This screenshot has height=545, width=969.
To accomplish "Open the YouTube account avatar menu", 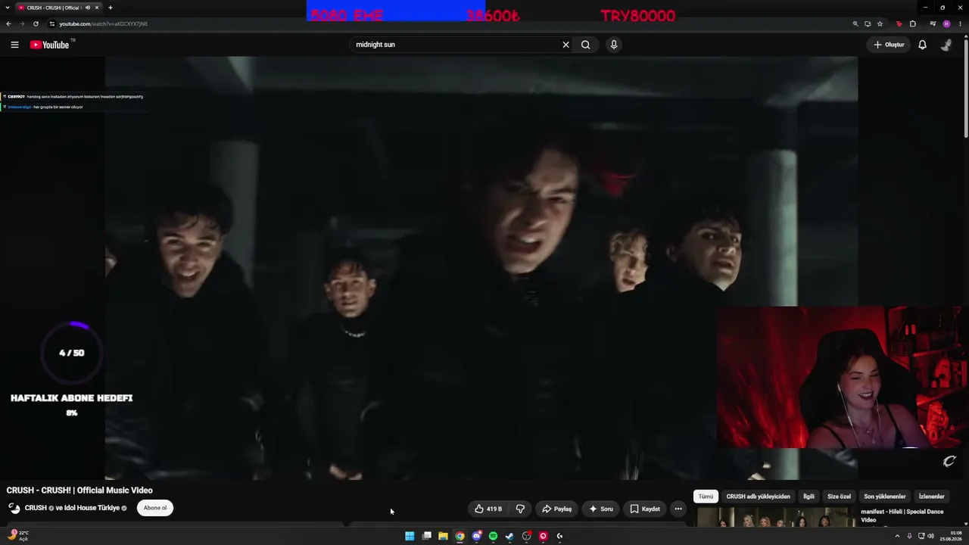I will [946, 45].
